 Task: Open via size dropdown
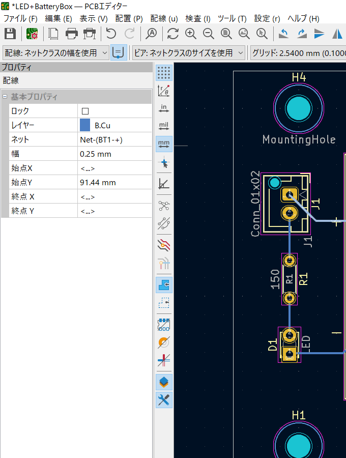[x=189, y=53]
